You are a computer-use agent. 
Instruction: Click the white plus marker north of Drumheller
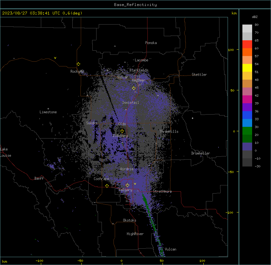192,118
